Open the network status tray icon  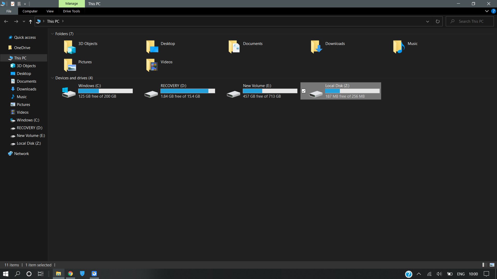[x=429, y=274]
